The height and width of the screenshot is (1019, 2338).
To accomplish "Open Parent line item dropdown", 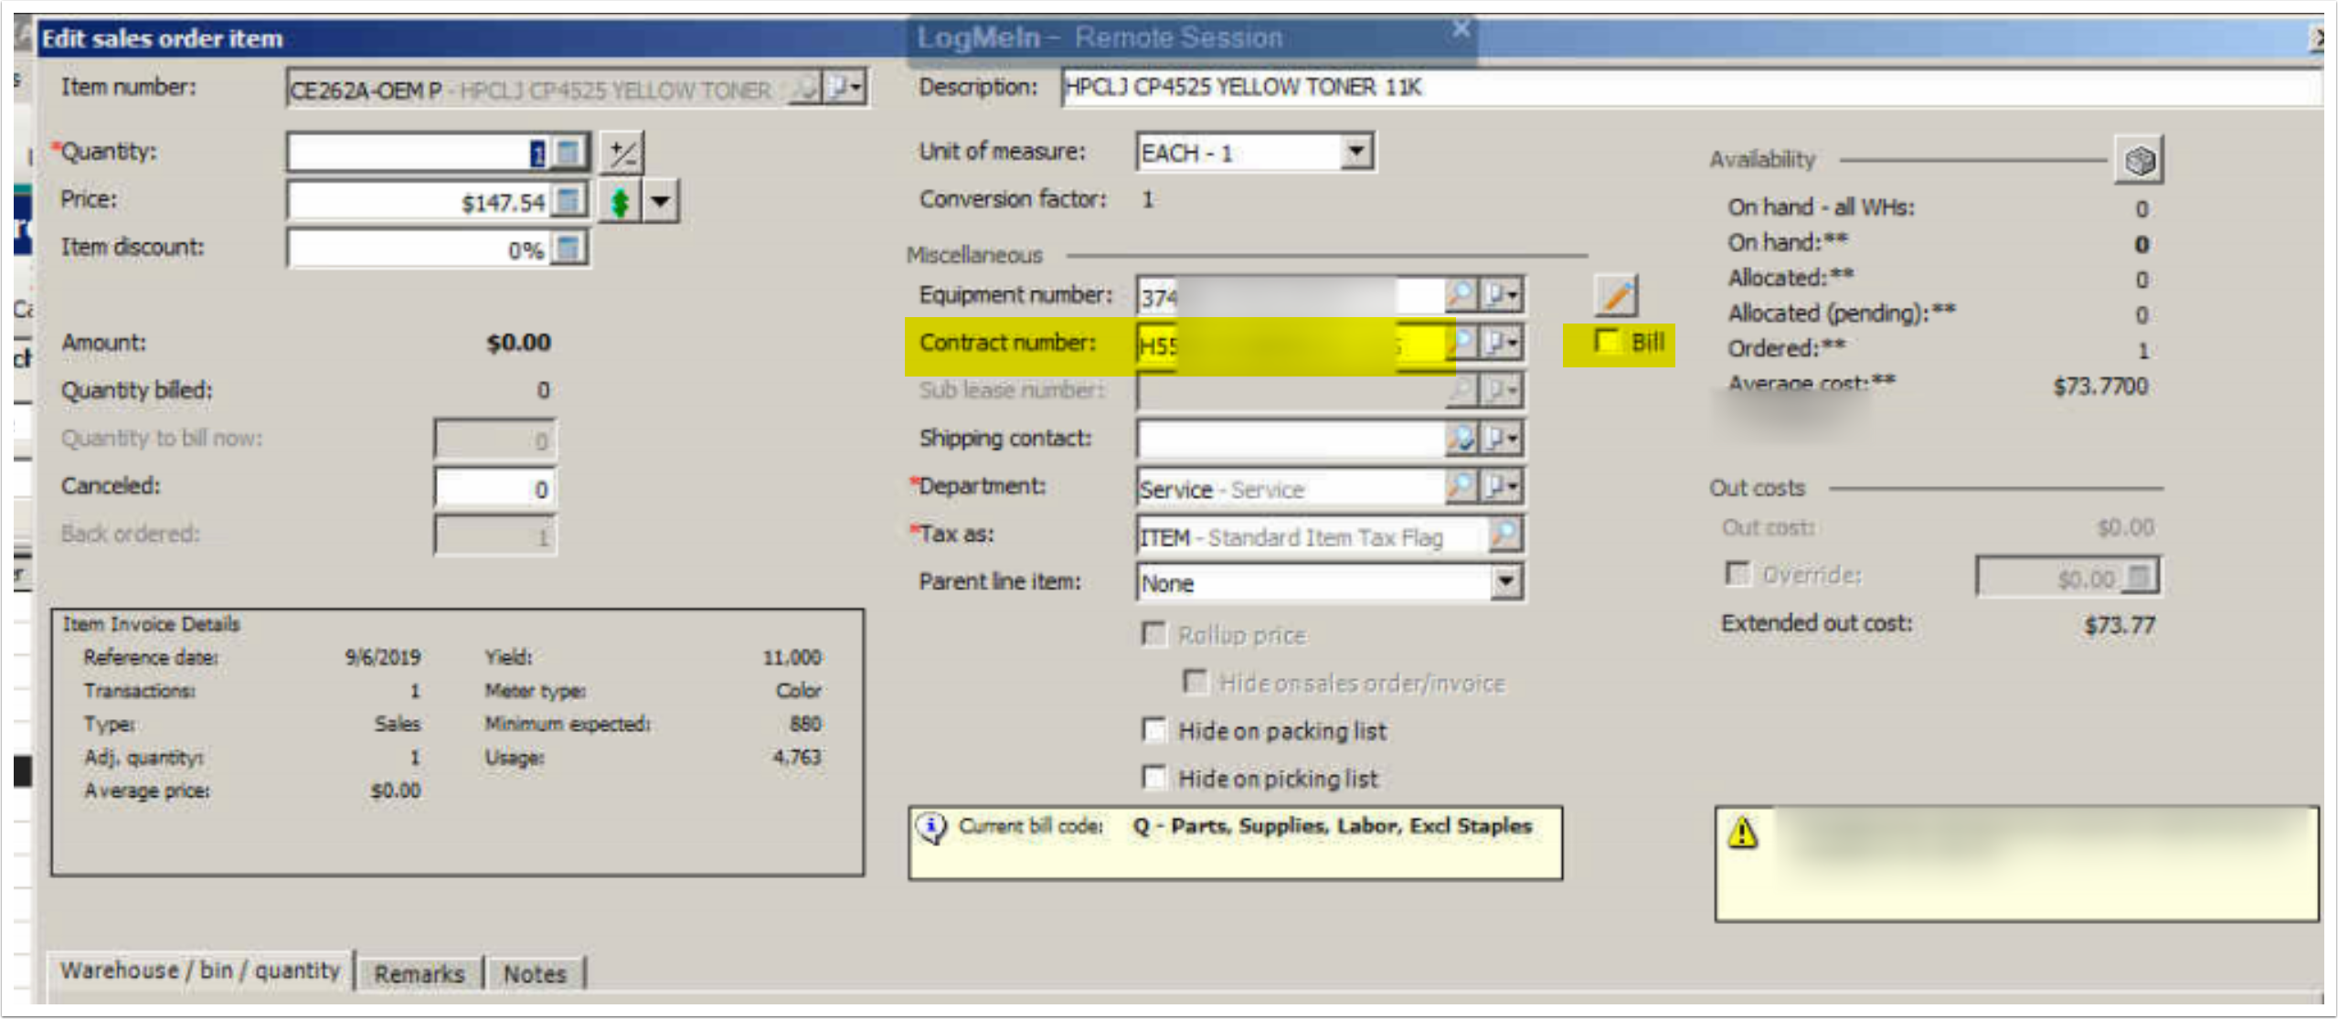I will (x=1504, y=582).
